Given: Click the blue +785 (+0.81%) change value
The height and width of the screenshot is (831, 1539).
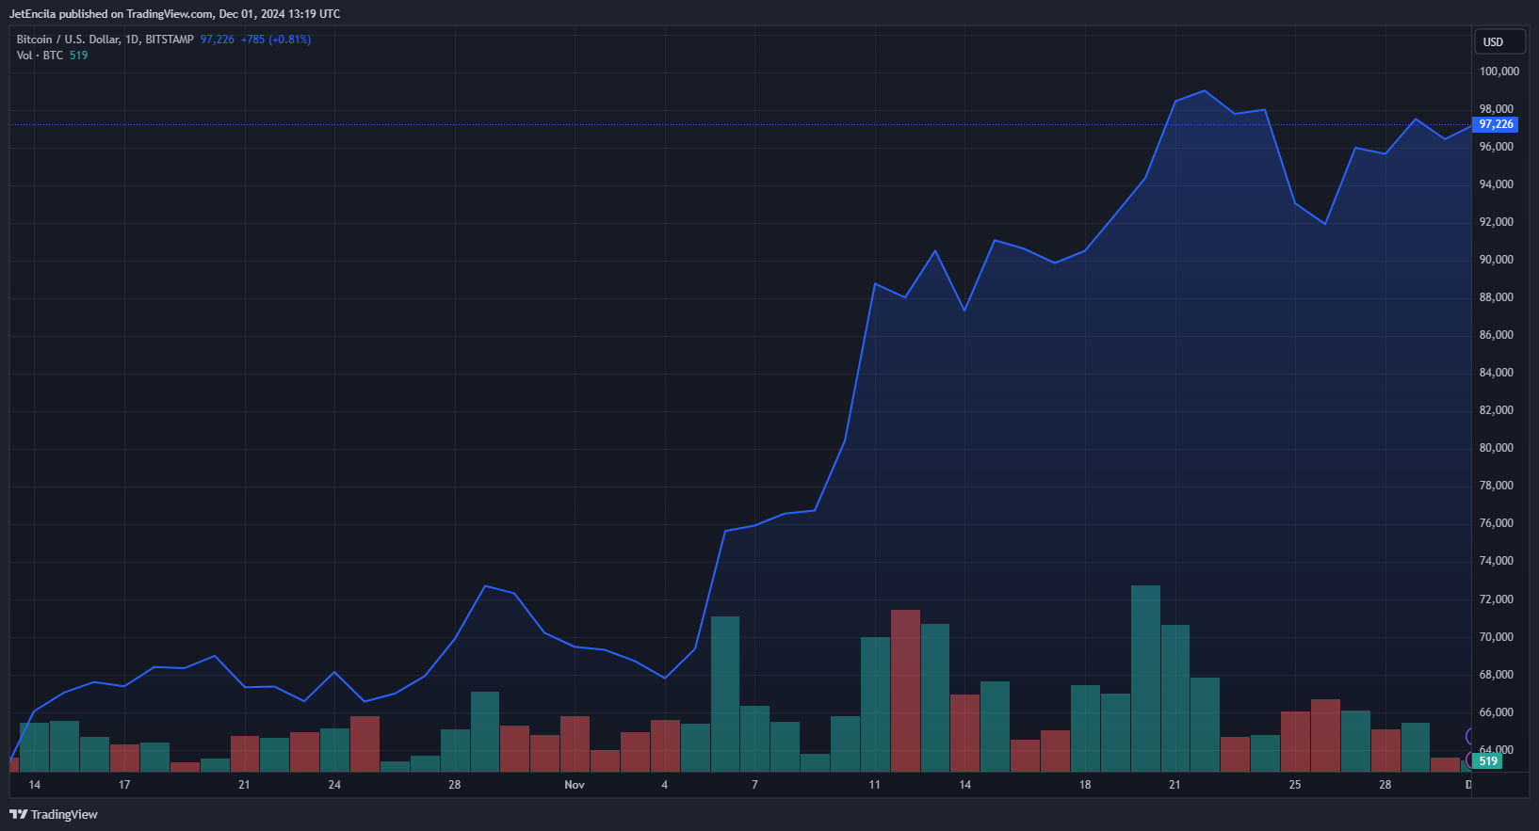Looking at the screenshot, I should click(275, 40).
